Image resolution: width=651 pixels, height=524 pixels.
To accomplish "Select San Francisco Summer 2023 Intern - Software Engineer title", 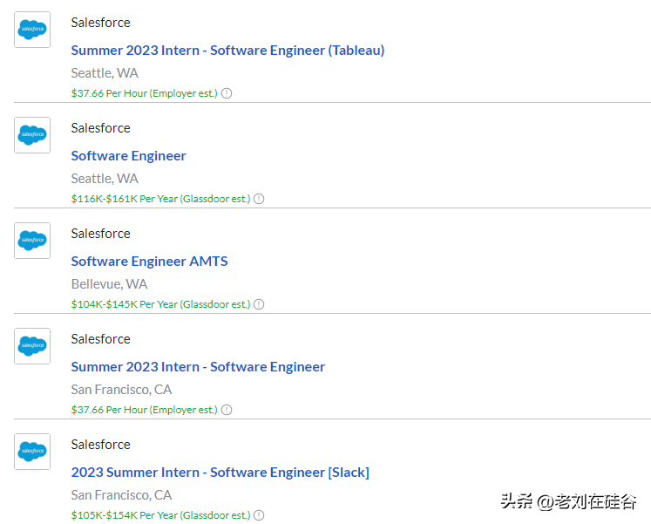I will point(198,367).
